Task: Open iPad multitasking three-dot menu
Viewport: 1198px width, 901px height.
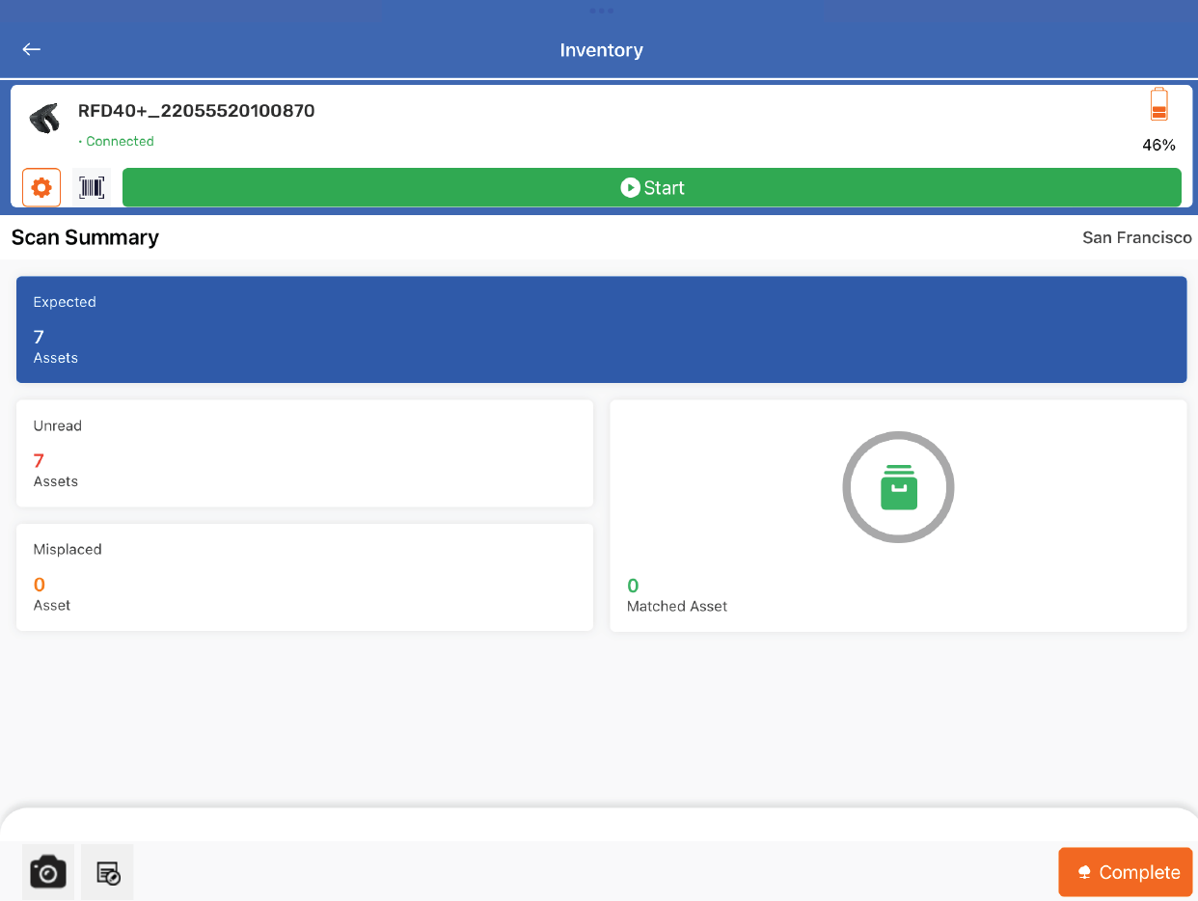Action: pyautogui.click(x=601, y=11)
